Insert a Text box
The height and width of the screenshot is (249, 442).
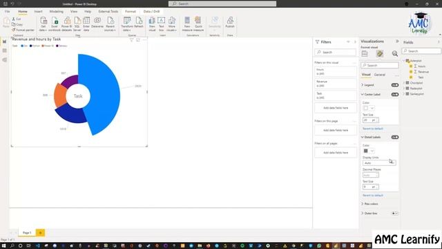161,24
